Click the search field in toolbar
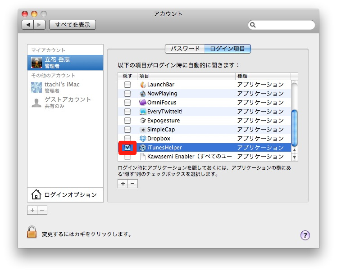337x275 pixels. coord(282,25)
